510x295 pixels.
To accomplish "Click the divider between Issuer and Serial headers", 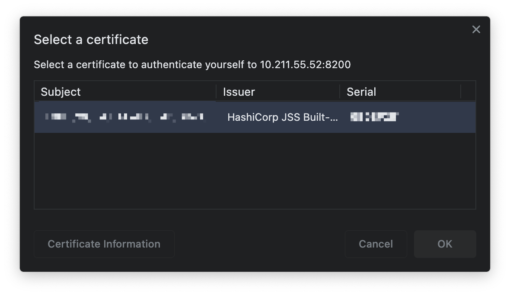I will click(340, 92).
